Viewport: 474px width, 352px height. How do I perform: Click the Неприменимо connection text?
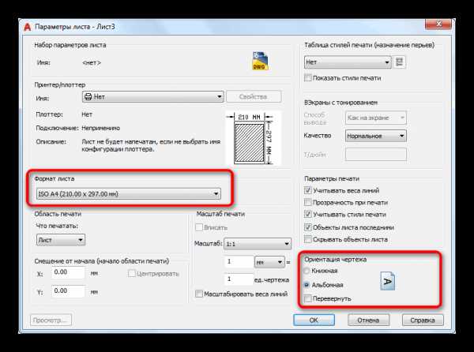(x=100, y=128)
